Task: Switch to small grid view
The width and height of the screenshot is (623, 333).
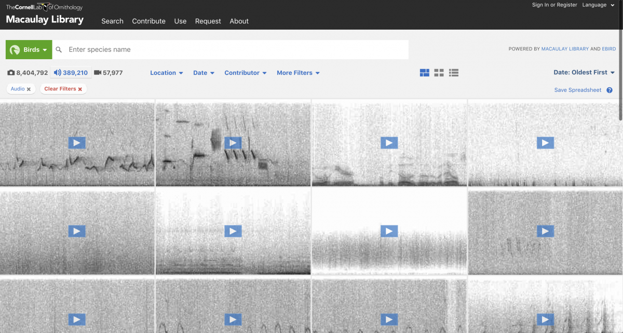Action: (439, 73)
